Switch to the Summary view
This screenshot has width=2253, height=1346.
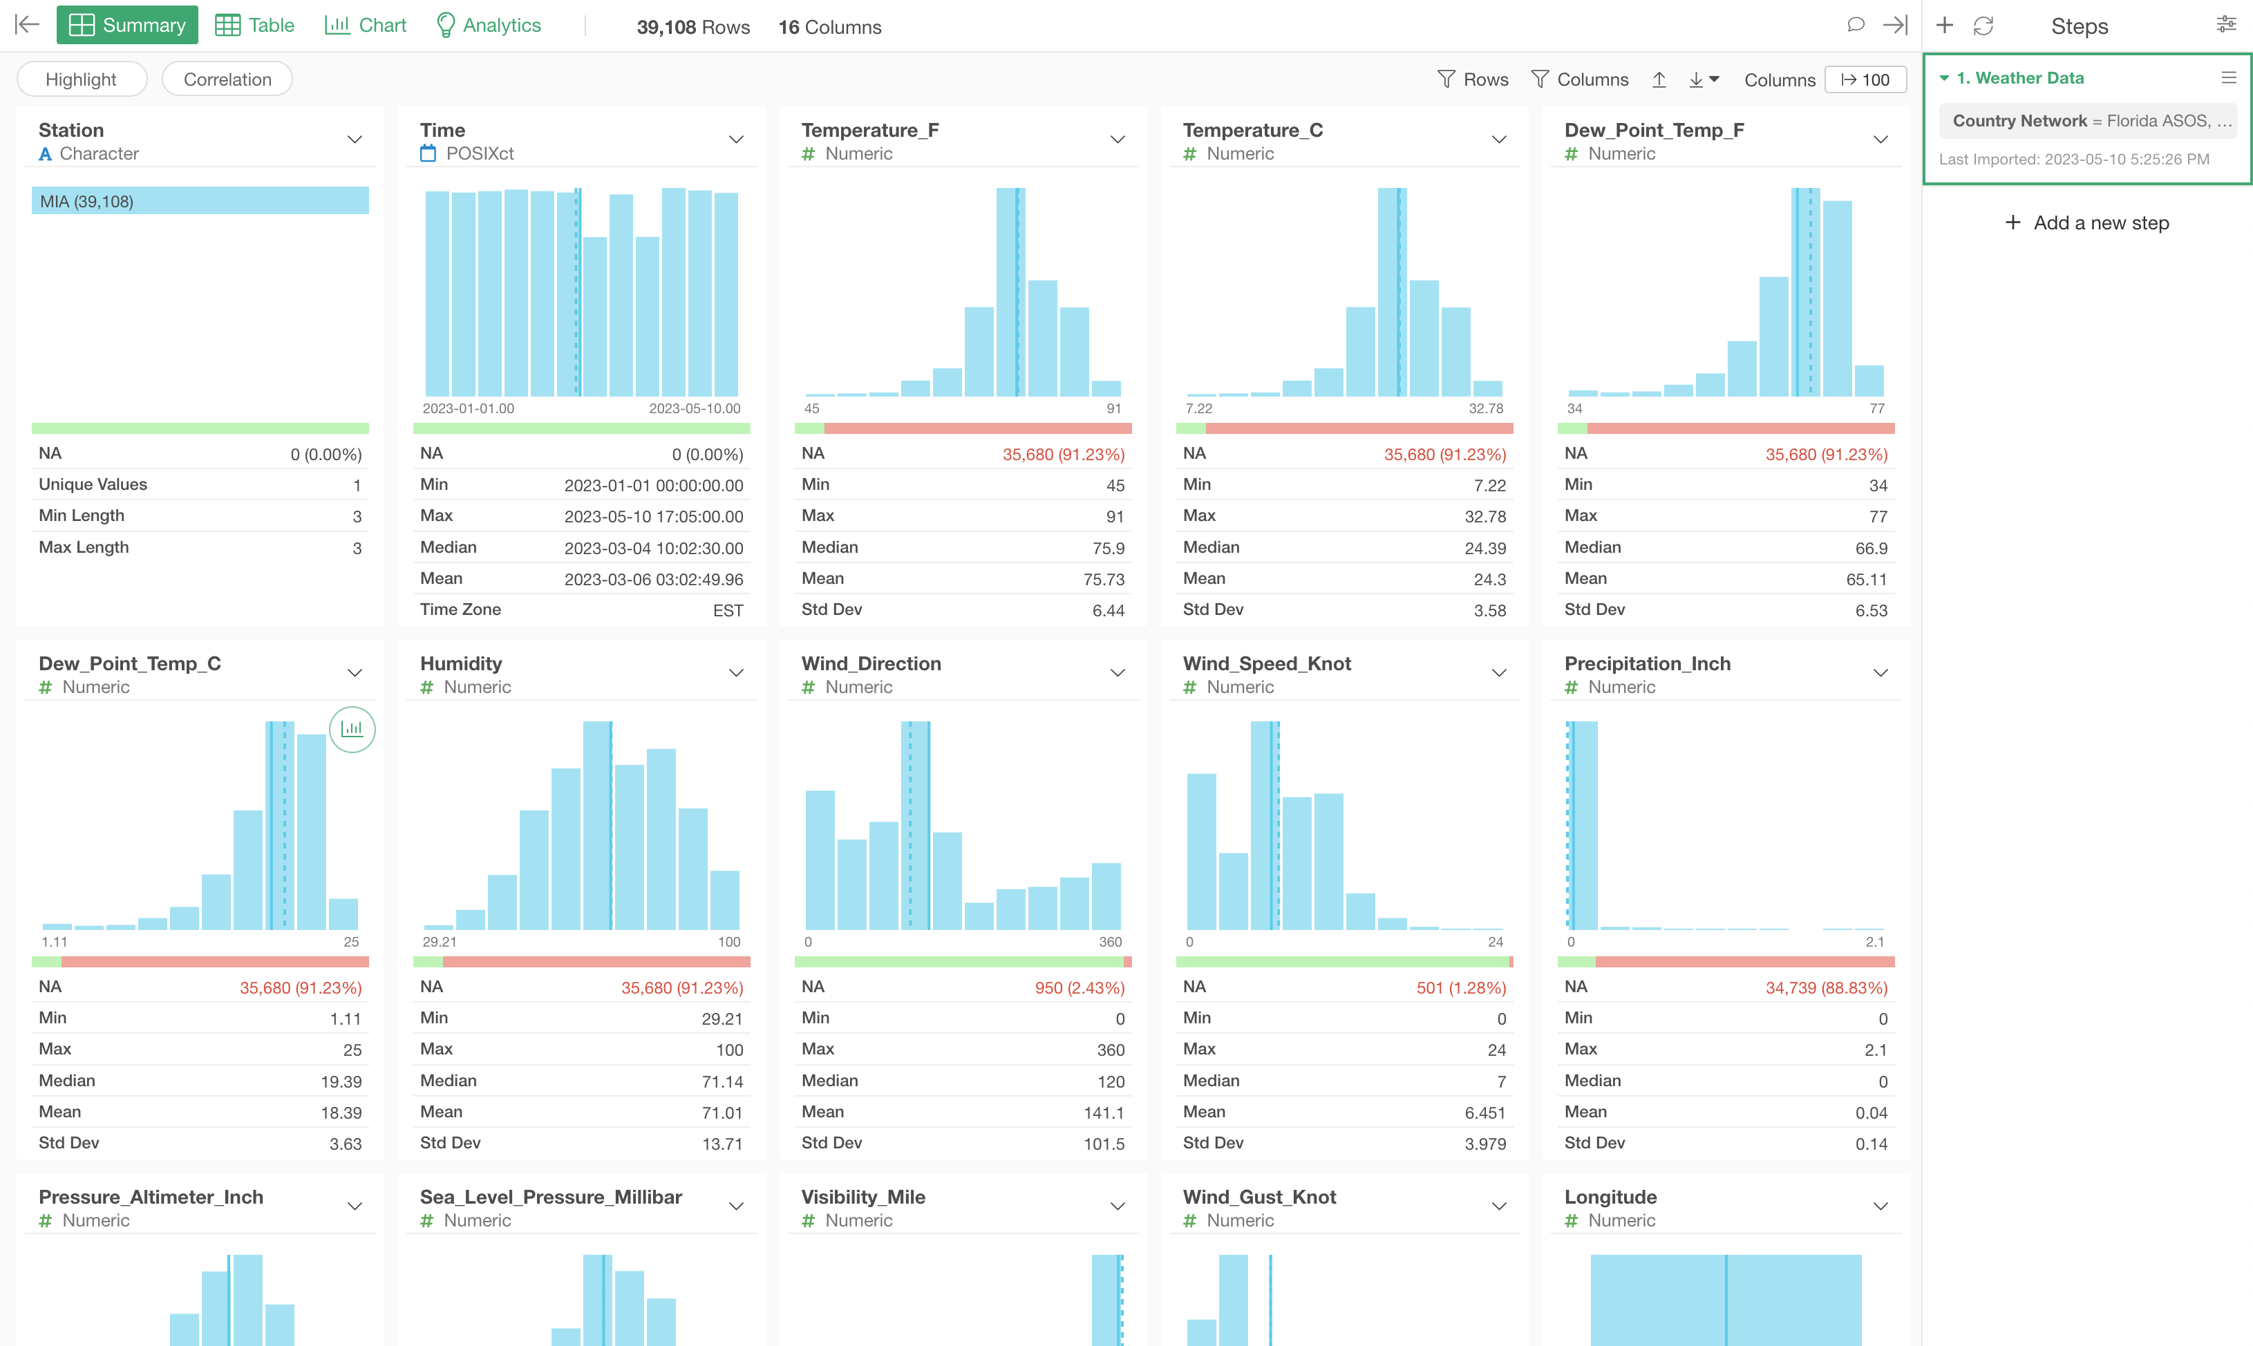[x=127, y=26]
